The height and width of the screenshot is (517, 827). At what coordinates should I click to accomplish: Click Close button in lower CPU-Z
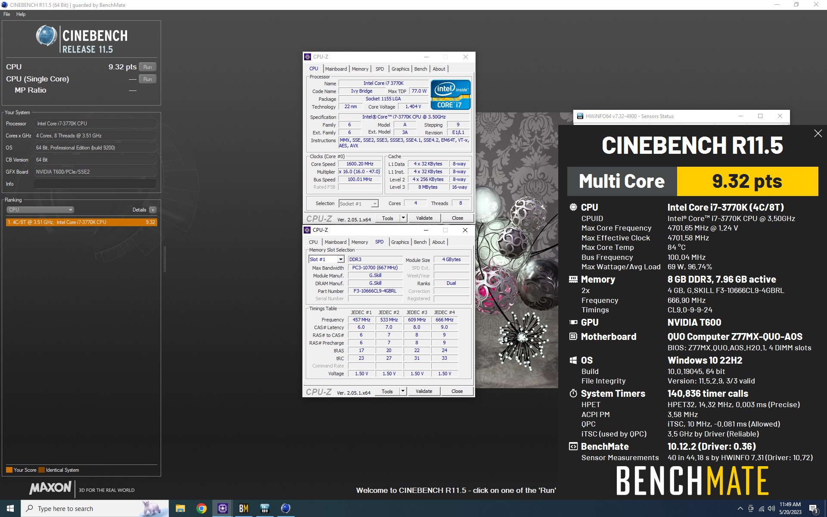pos(457,392)
